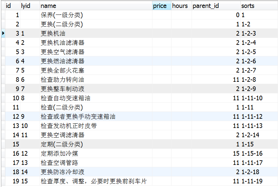Image resolution: width=278 pixels, height=187 pixels.
Task: Select the cell 检查助力转向油
Action: click(x=96, y=79)
